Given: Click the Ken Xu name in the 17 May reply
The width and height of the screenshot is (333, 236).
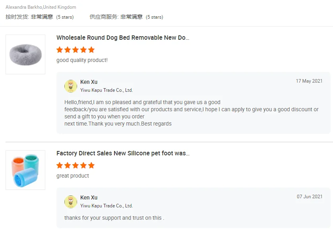Looking at the screenshot, I should pyautogui.click(x=89, y=82).
